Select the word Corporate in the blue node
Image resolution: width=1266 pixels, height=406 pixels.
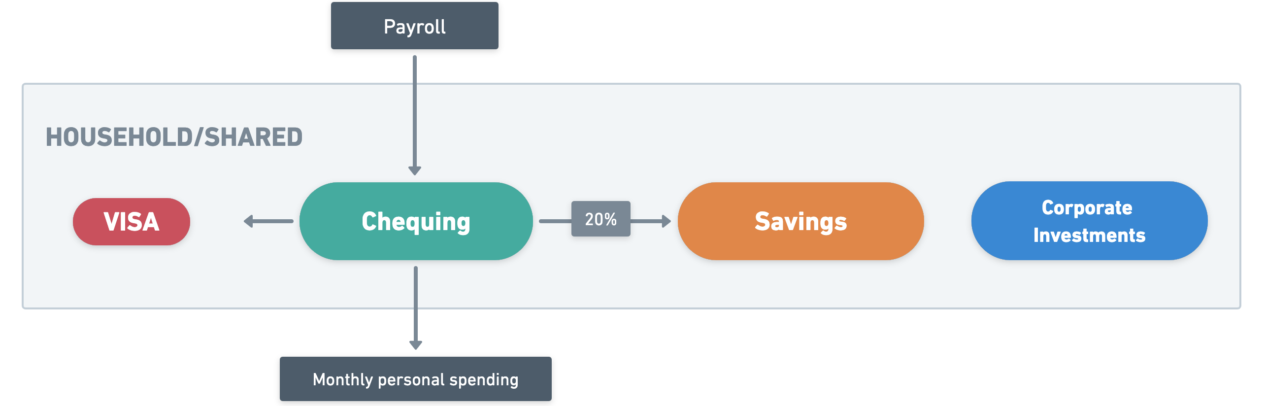tap(1087, 208)
